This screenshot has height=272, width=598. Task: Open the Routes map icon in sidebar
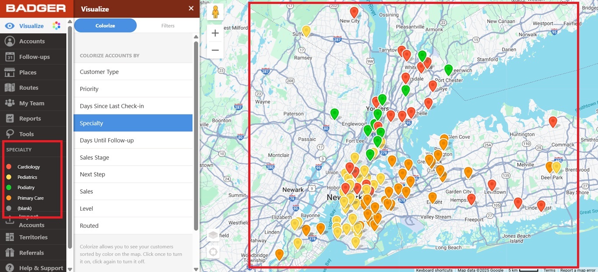pos(10,88)
